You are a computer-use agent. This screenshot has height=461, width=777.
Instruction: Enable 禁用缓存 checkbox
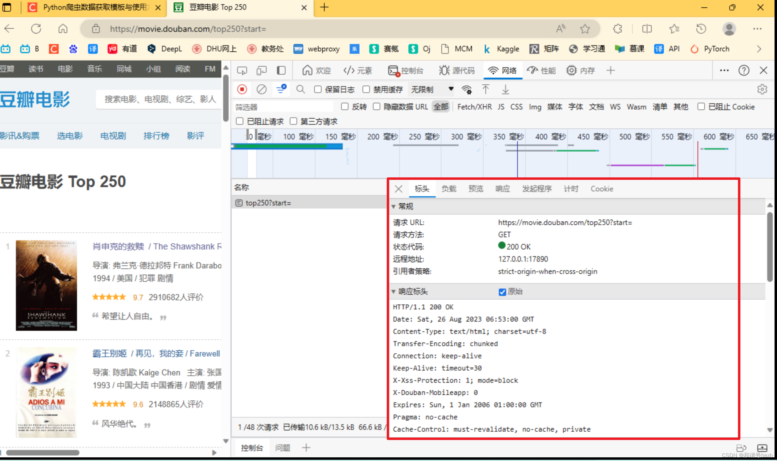click(x=366, y=89)
